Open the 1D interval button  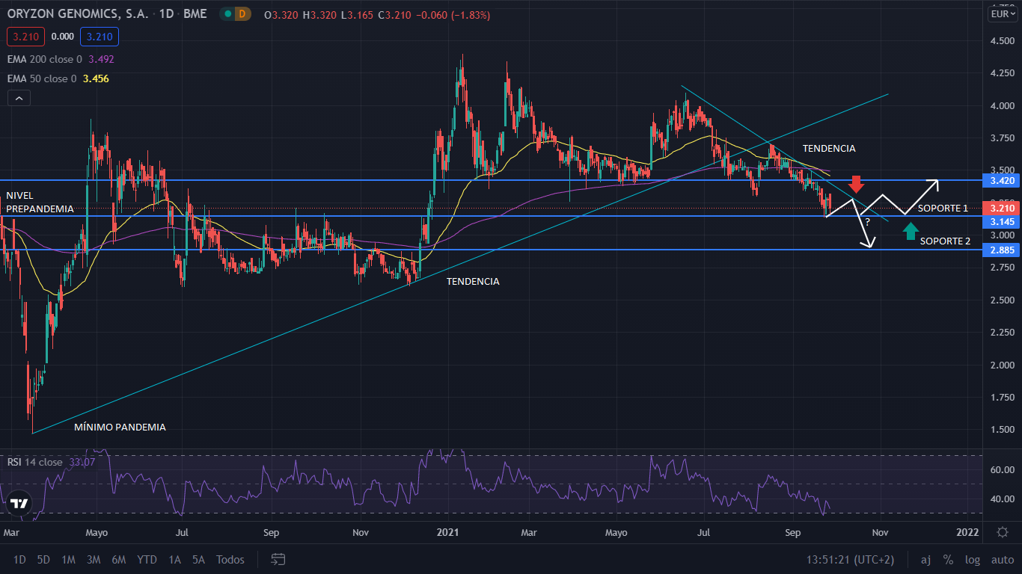(x=19, y=559)
